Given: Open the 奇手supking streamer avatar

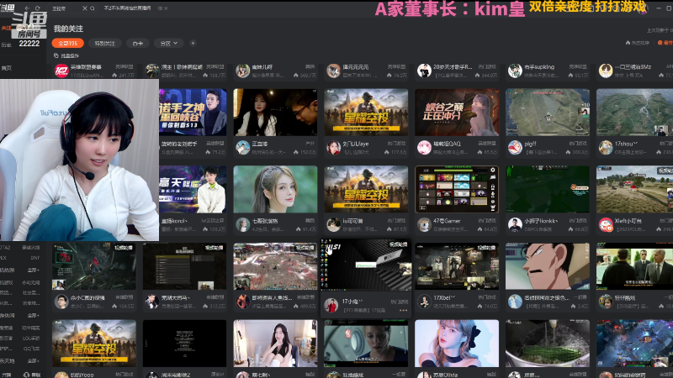Looking at the screenshot, I should tap(515, 71).
